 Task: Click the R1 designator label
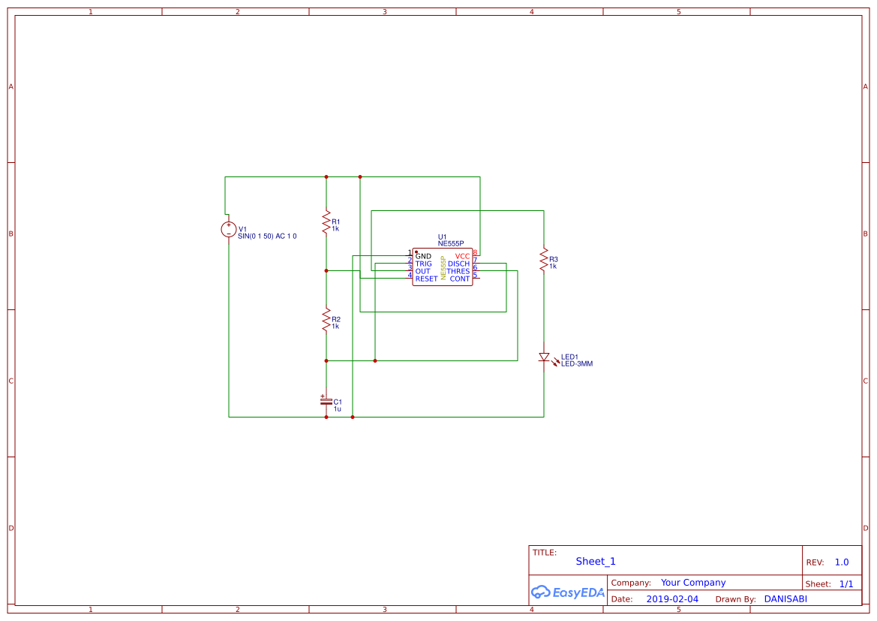[x=335, y=222]
